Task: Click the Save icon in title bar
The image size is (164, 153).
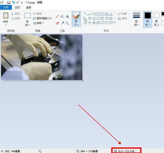Action: [9, 2]
